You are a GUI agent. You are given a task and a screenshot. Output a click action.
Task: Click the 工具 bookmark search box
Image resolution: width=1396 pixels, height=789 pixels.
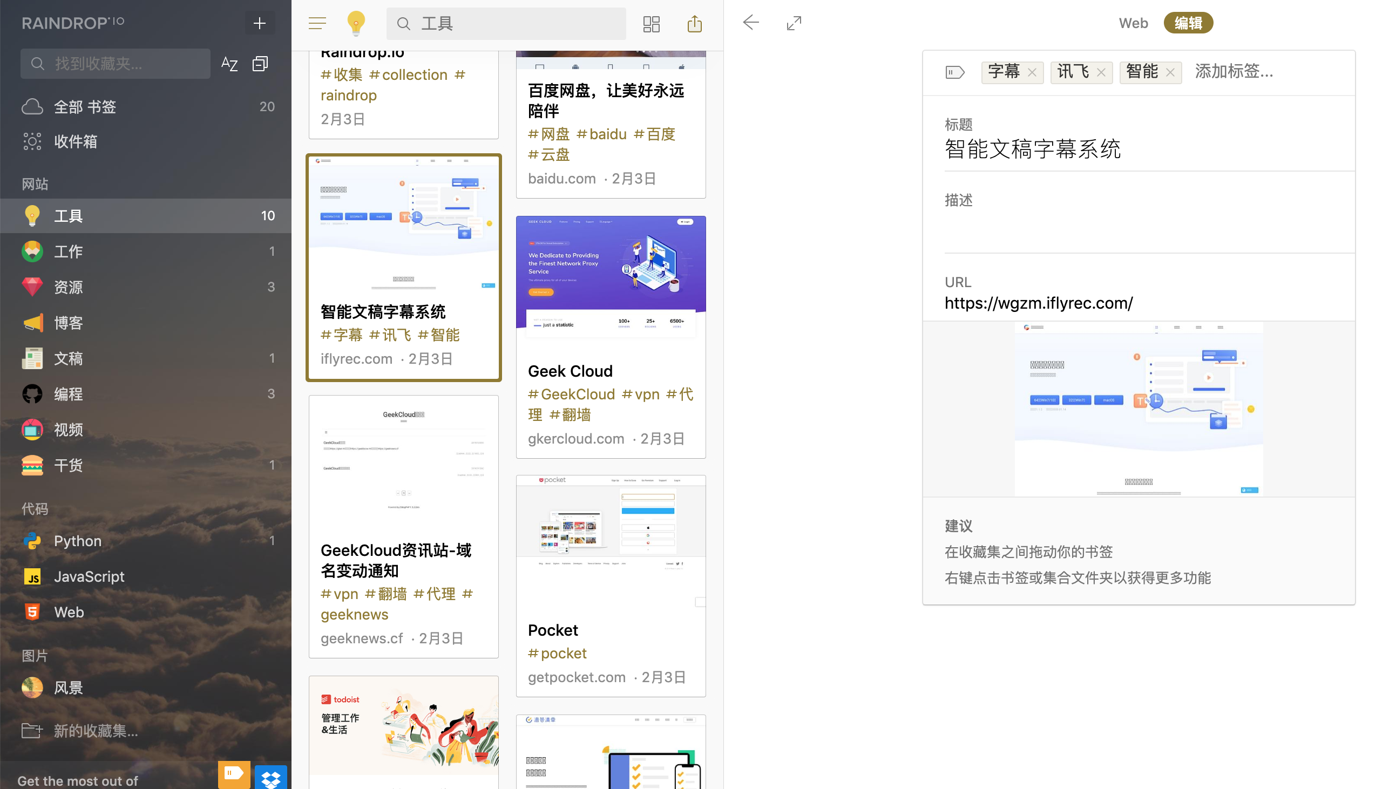click(506, 24)
